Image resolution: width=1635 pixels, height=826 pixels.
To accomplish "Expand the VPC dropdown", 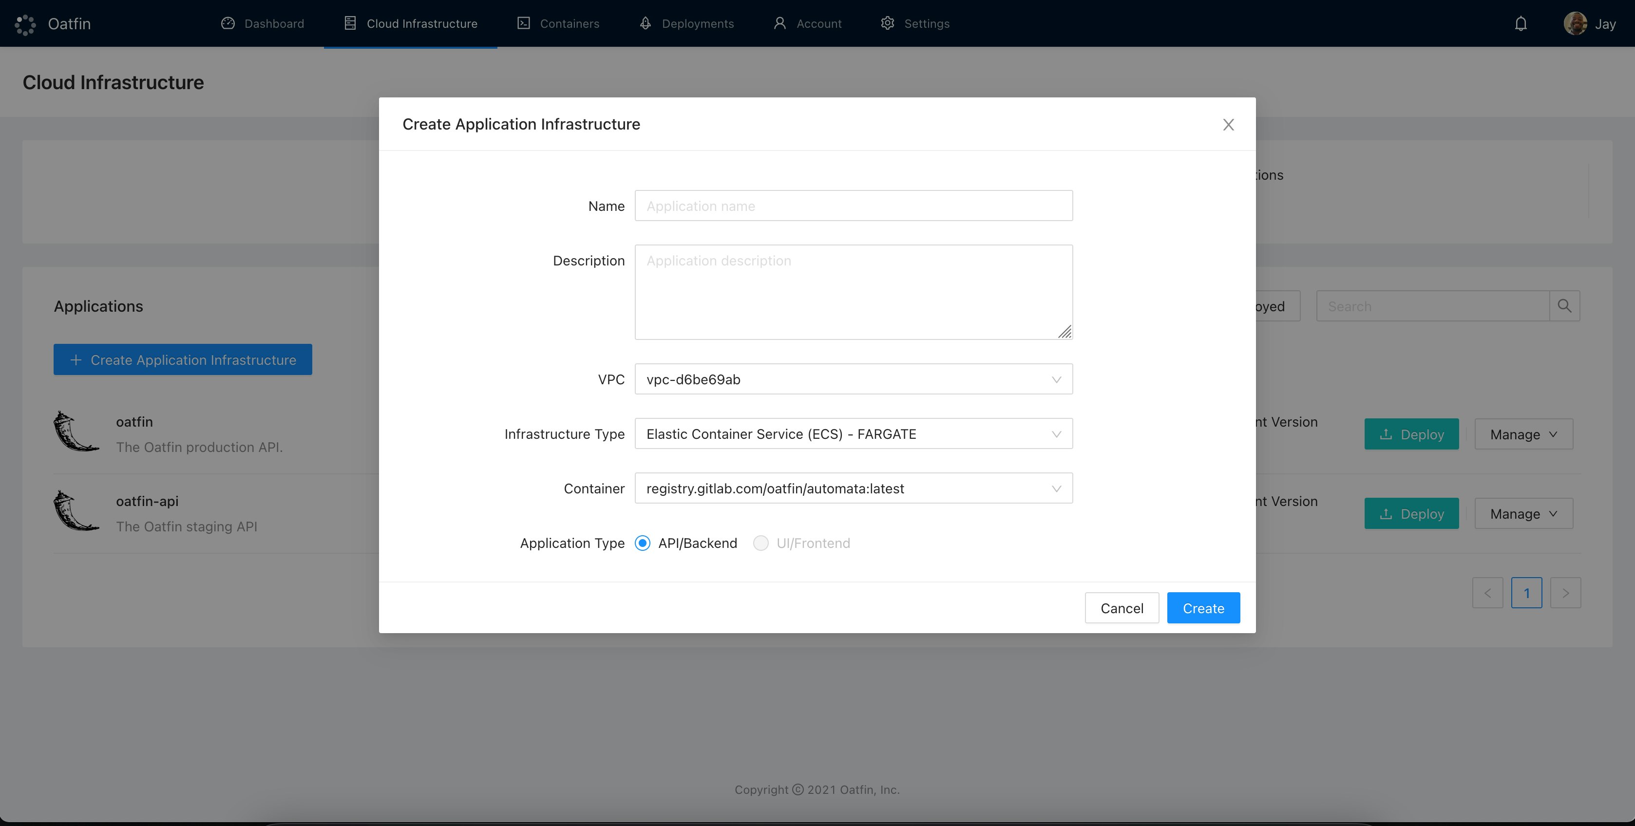I will point(853,379).
